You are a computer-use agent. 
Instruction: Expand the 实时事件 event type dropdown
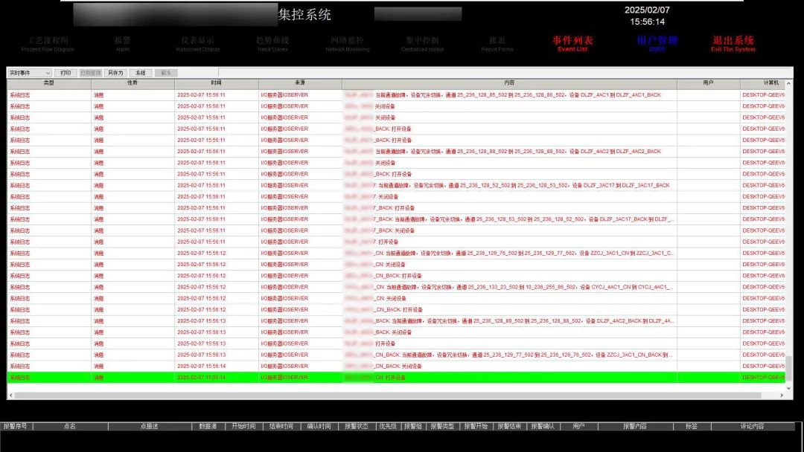coord(30,73)
